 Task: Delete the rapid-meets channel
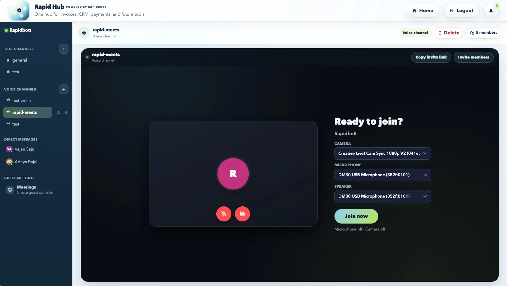[x=448, y=33]
